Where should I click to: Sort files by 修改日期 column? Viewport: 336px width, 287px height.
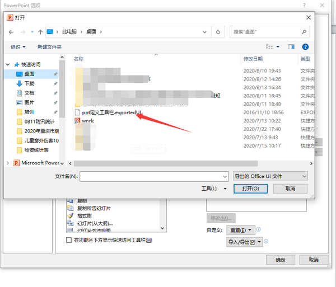[253, 59]
